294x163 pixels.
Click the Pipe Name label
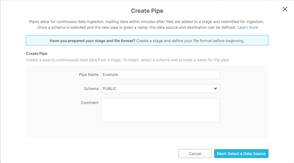(x=89, y=75)
